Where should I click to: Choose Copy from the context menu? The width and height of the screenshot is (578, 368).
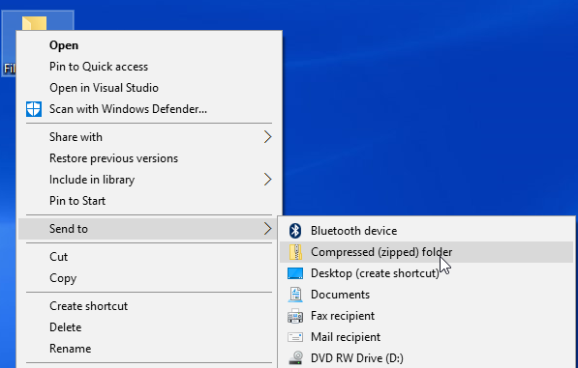(x=147, y=278)
